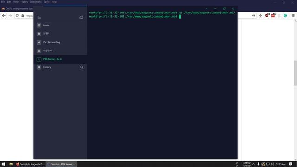This screenshot has width=297, height=167.
Task: Click the Go arrow in Firefox URL bar
Action: 254,16
